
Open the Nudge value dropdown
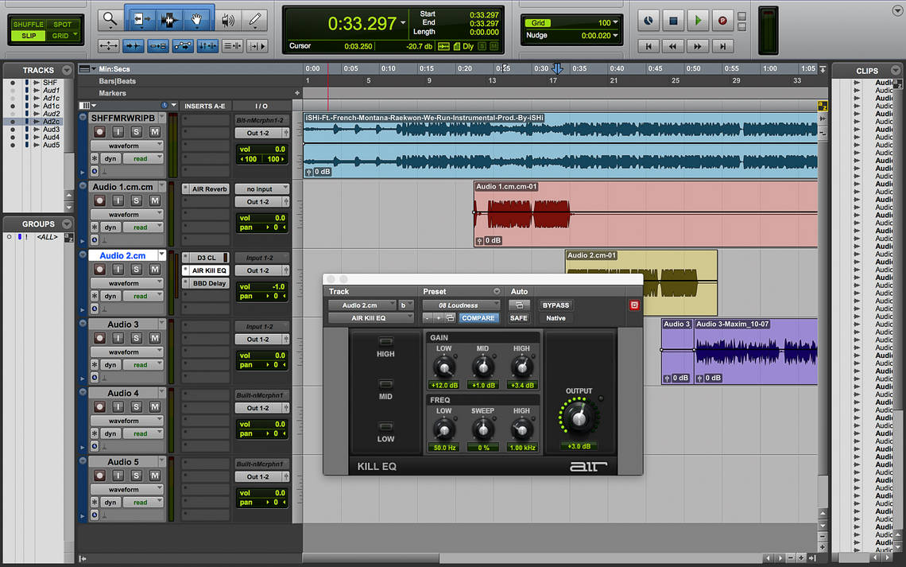click(x=615, y=35)
